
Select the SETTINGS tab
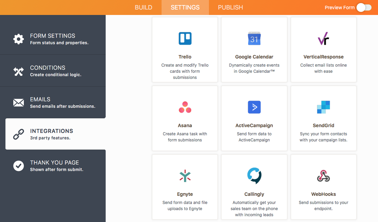click(185, 7)
